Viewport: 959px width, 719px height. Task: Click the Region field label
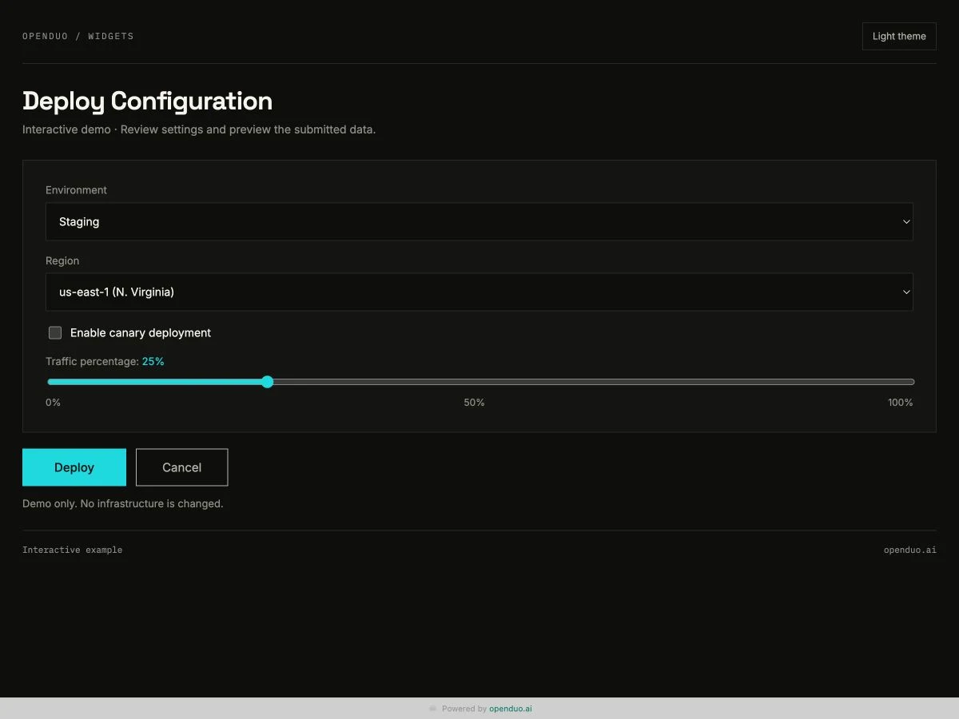point(62,260)
